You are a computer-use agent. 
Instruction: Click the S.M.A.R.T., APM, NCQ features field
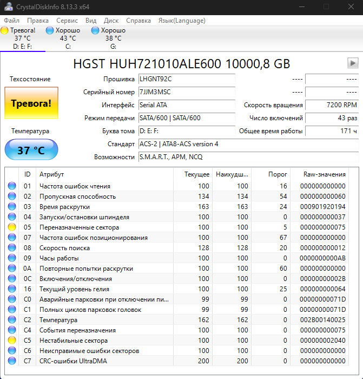(248, 157)
